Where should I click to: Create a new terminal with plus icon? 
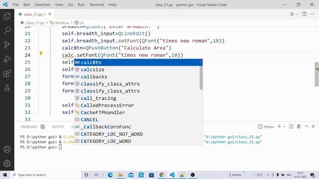pyautogui.click(x=279, y=126)
